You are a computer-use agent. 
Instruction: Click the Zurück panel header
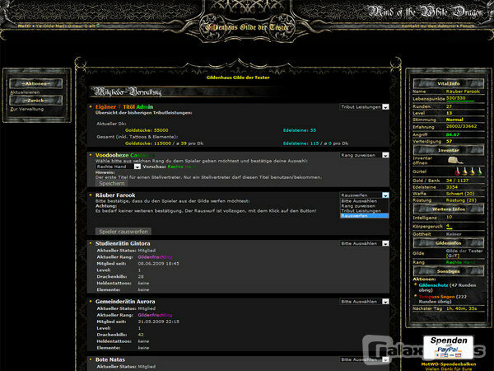click(36, 101)
